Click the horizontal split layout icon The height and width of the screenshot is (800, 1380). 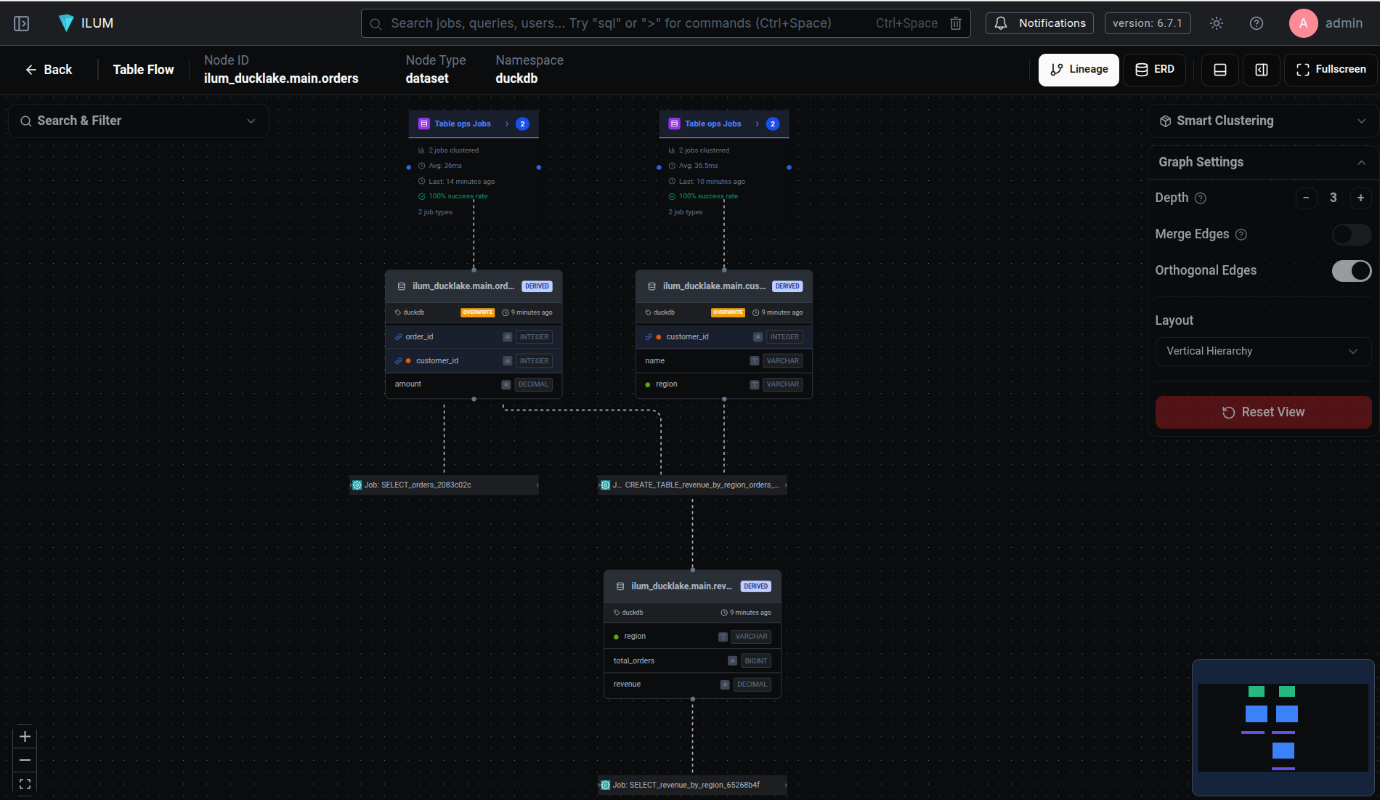click(x=1219, y=70)
